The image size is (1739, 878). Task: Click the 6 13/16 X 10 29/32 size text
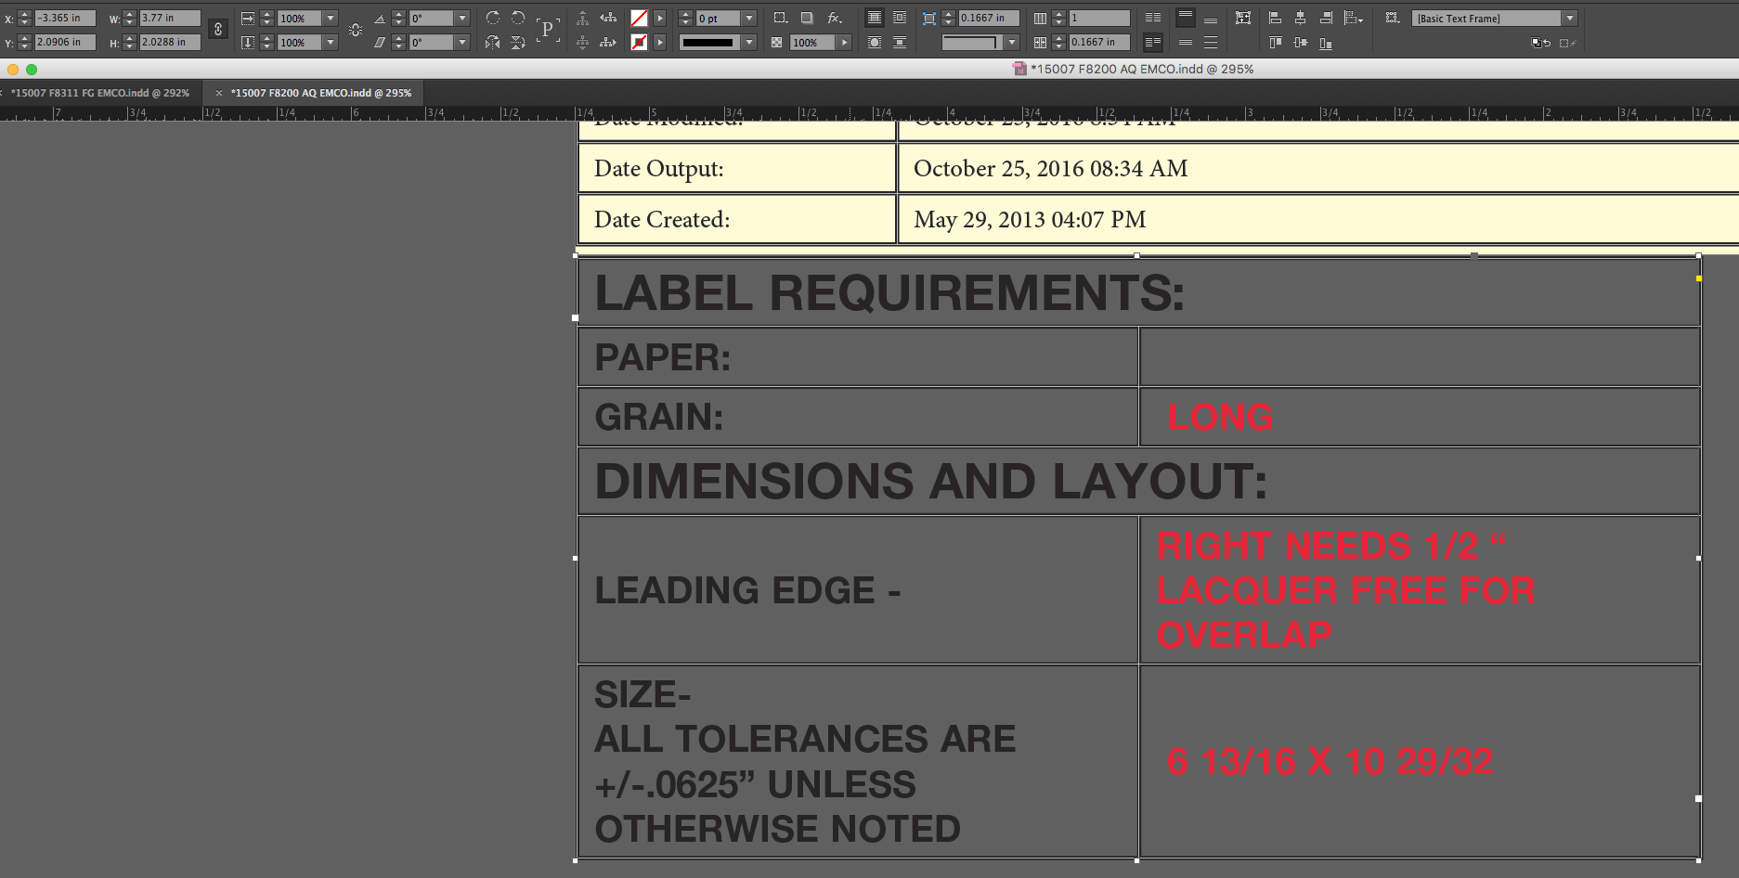[x=1330, y=761]
